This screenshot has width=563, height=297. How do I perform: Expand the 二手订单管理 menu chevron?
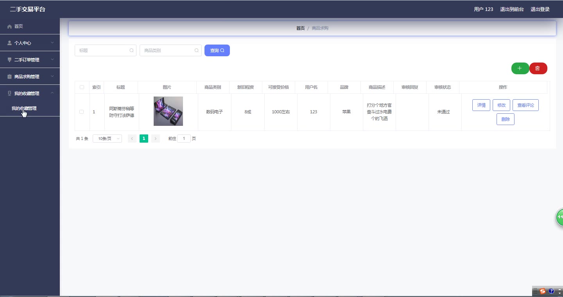[x=52, y=60]
